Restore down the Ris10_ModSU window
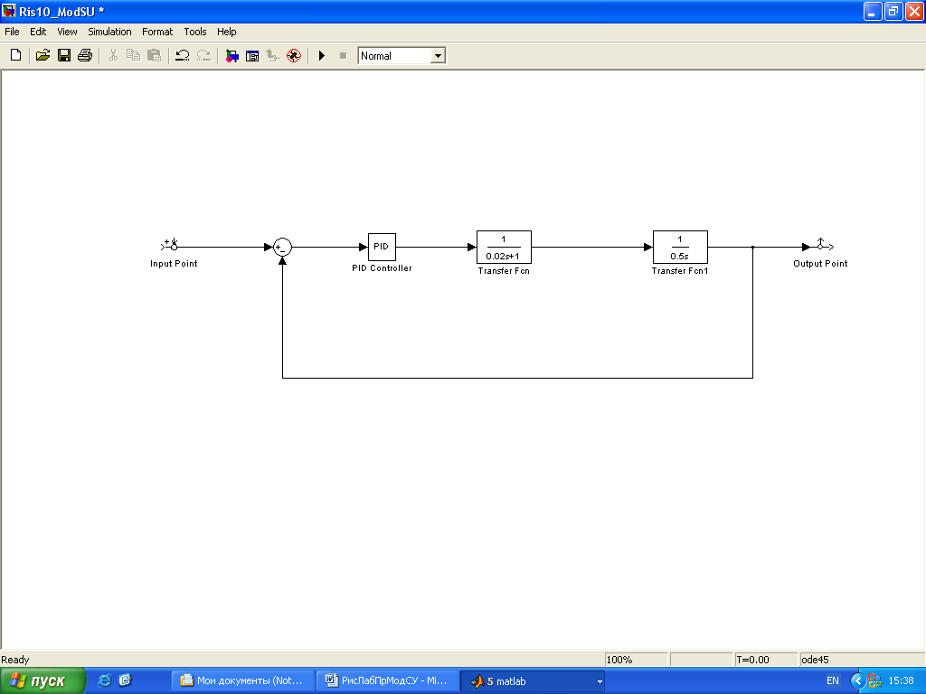The image size is (926, 694). (893, 11)
